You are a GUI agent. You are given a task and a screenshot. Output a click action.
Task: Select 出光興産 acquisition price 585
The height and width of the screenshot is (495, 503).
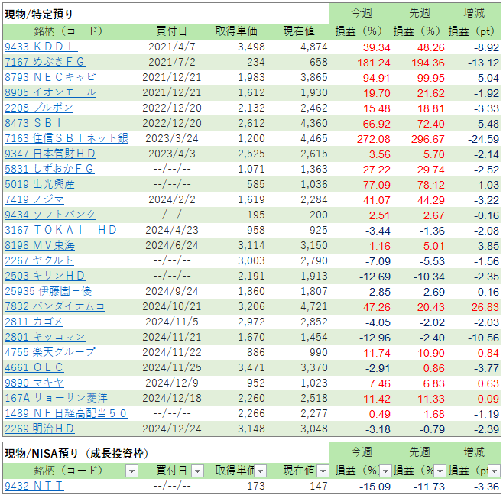pos(255,184)
